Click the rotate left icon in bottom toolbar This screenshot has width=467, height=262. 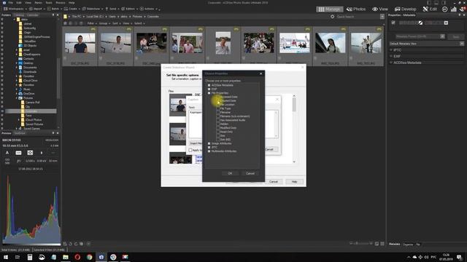tap(71, 244)
